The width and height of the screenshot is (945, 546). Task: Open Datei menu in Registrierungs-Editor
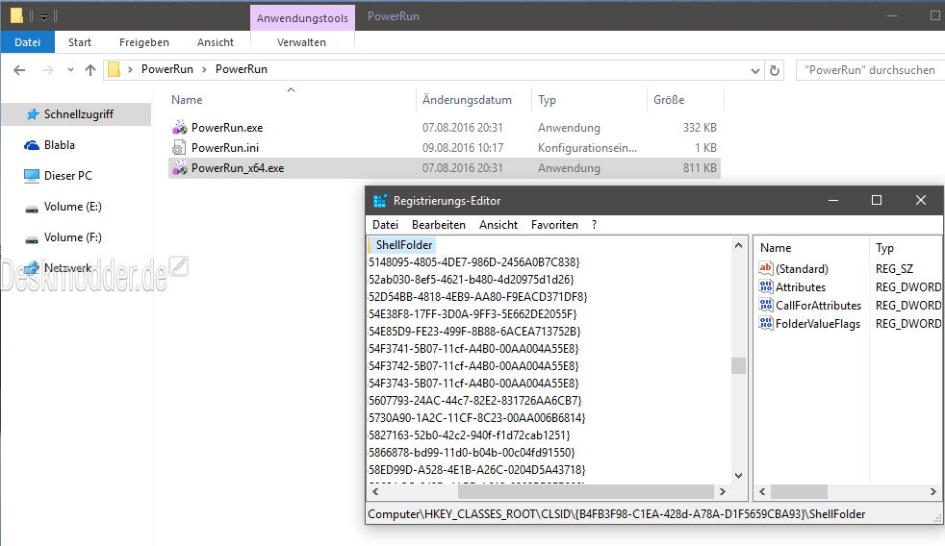point(385,225)
